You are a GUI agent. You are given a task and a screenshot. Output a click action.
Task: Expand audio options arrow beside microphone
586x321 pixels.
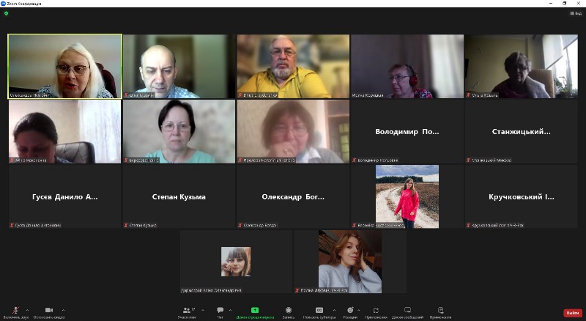tap(27, 310)
